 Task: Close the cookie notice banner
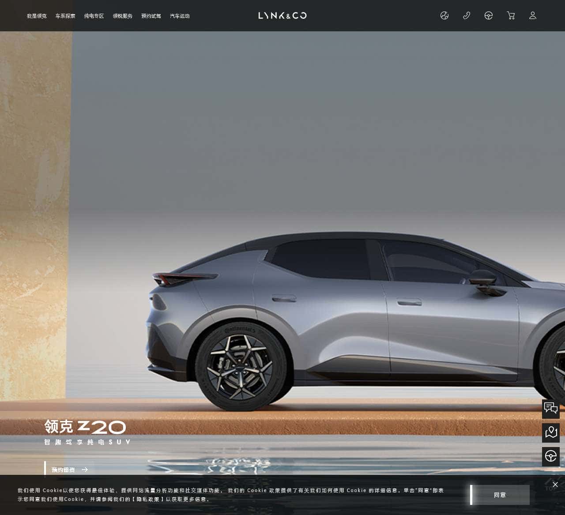(555, 485)
